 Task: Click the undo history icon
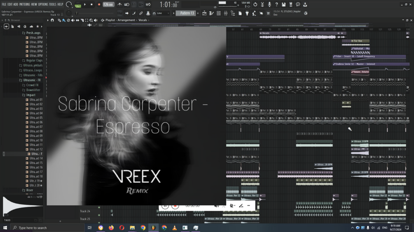[x=255, y=5]
